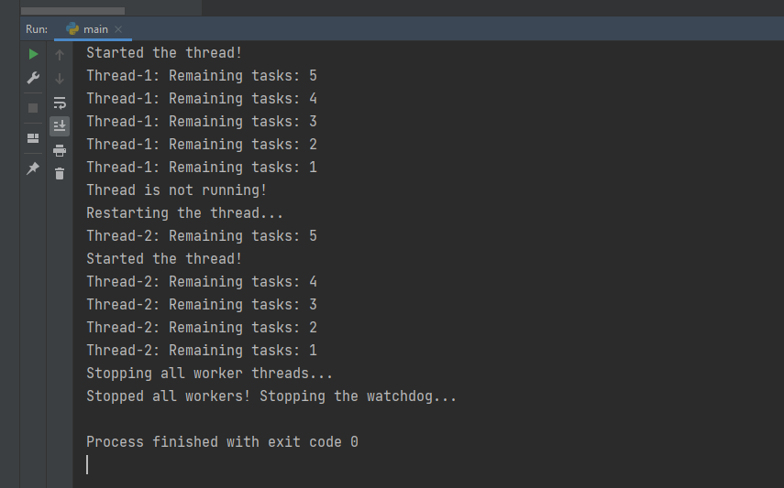Pin the Run tab with pushpin
The height and width of the screenshot is (488, 784).
pyautogui.click(x=33, y=168)
